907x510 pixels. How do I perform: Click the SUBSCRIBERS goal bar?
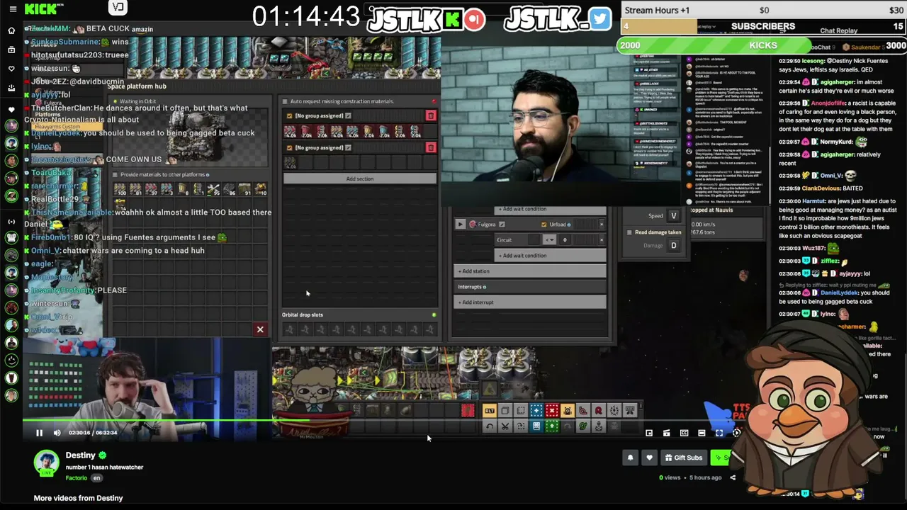tap(764, 26)
